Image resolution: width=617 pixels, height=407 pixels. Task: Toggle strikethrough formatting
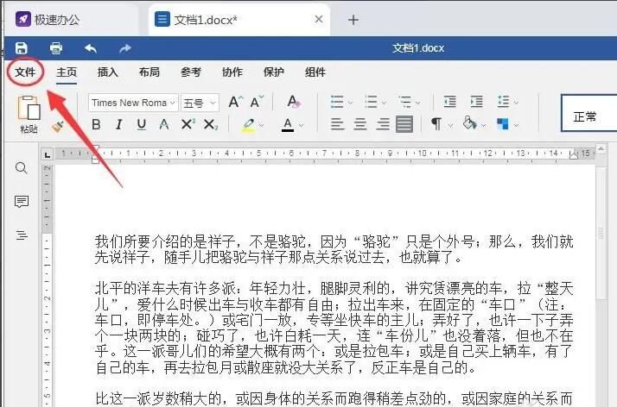point(163,124)
